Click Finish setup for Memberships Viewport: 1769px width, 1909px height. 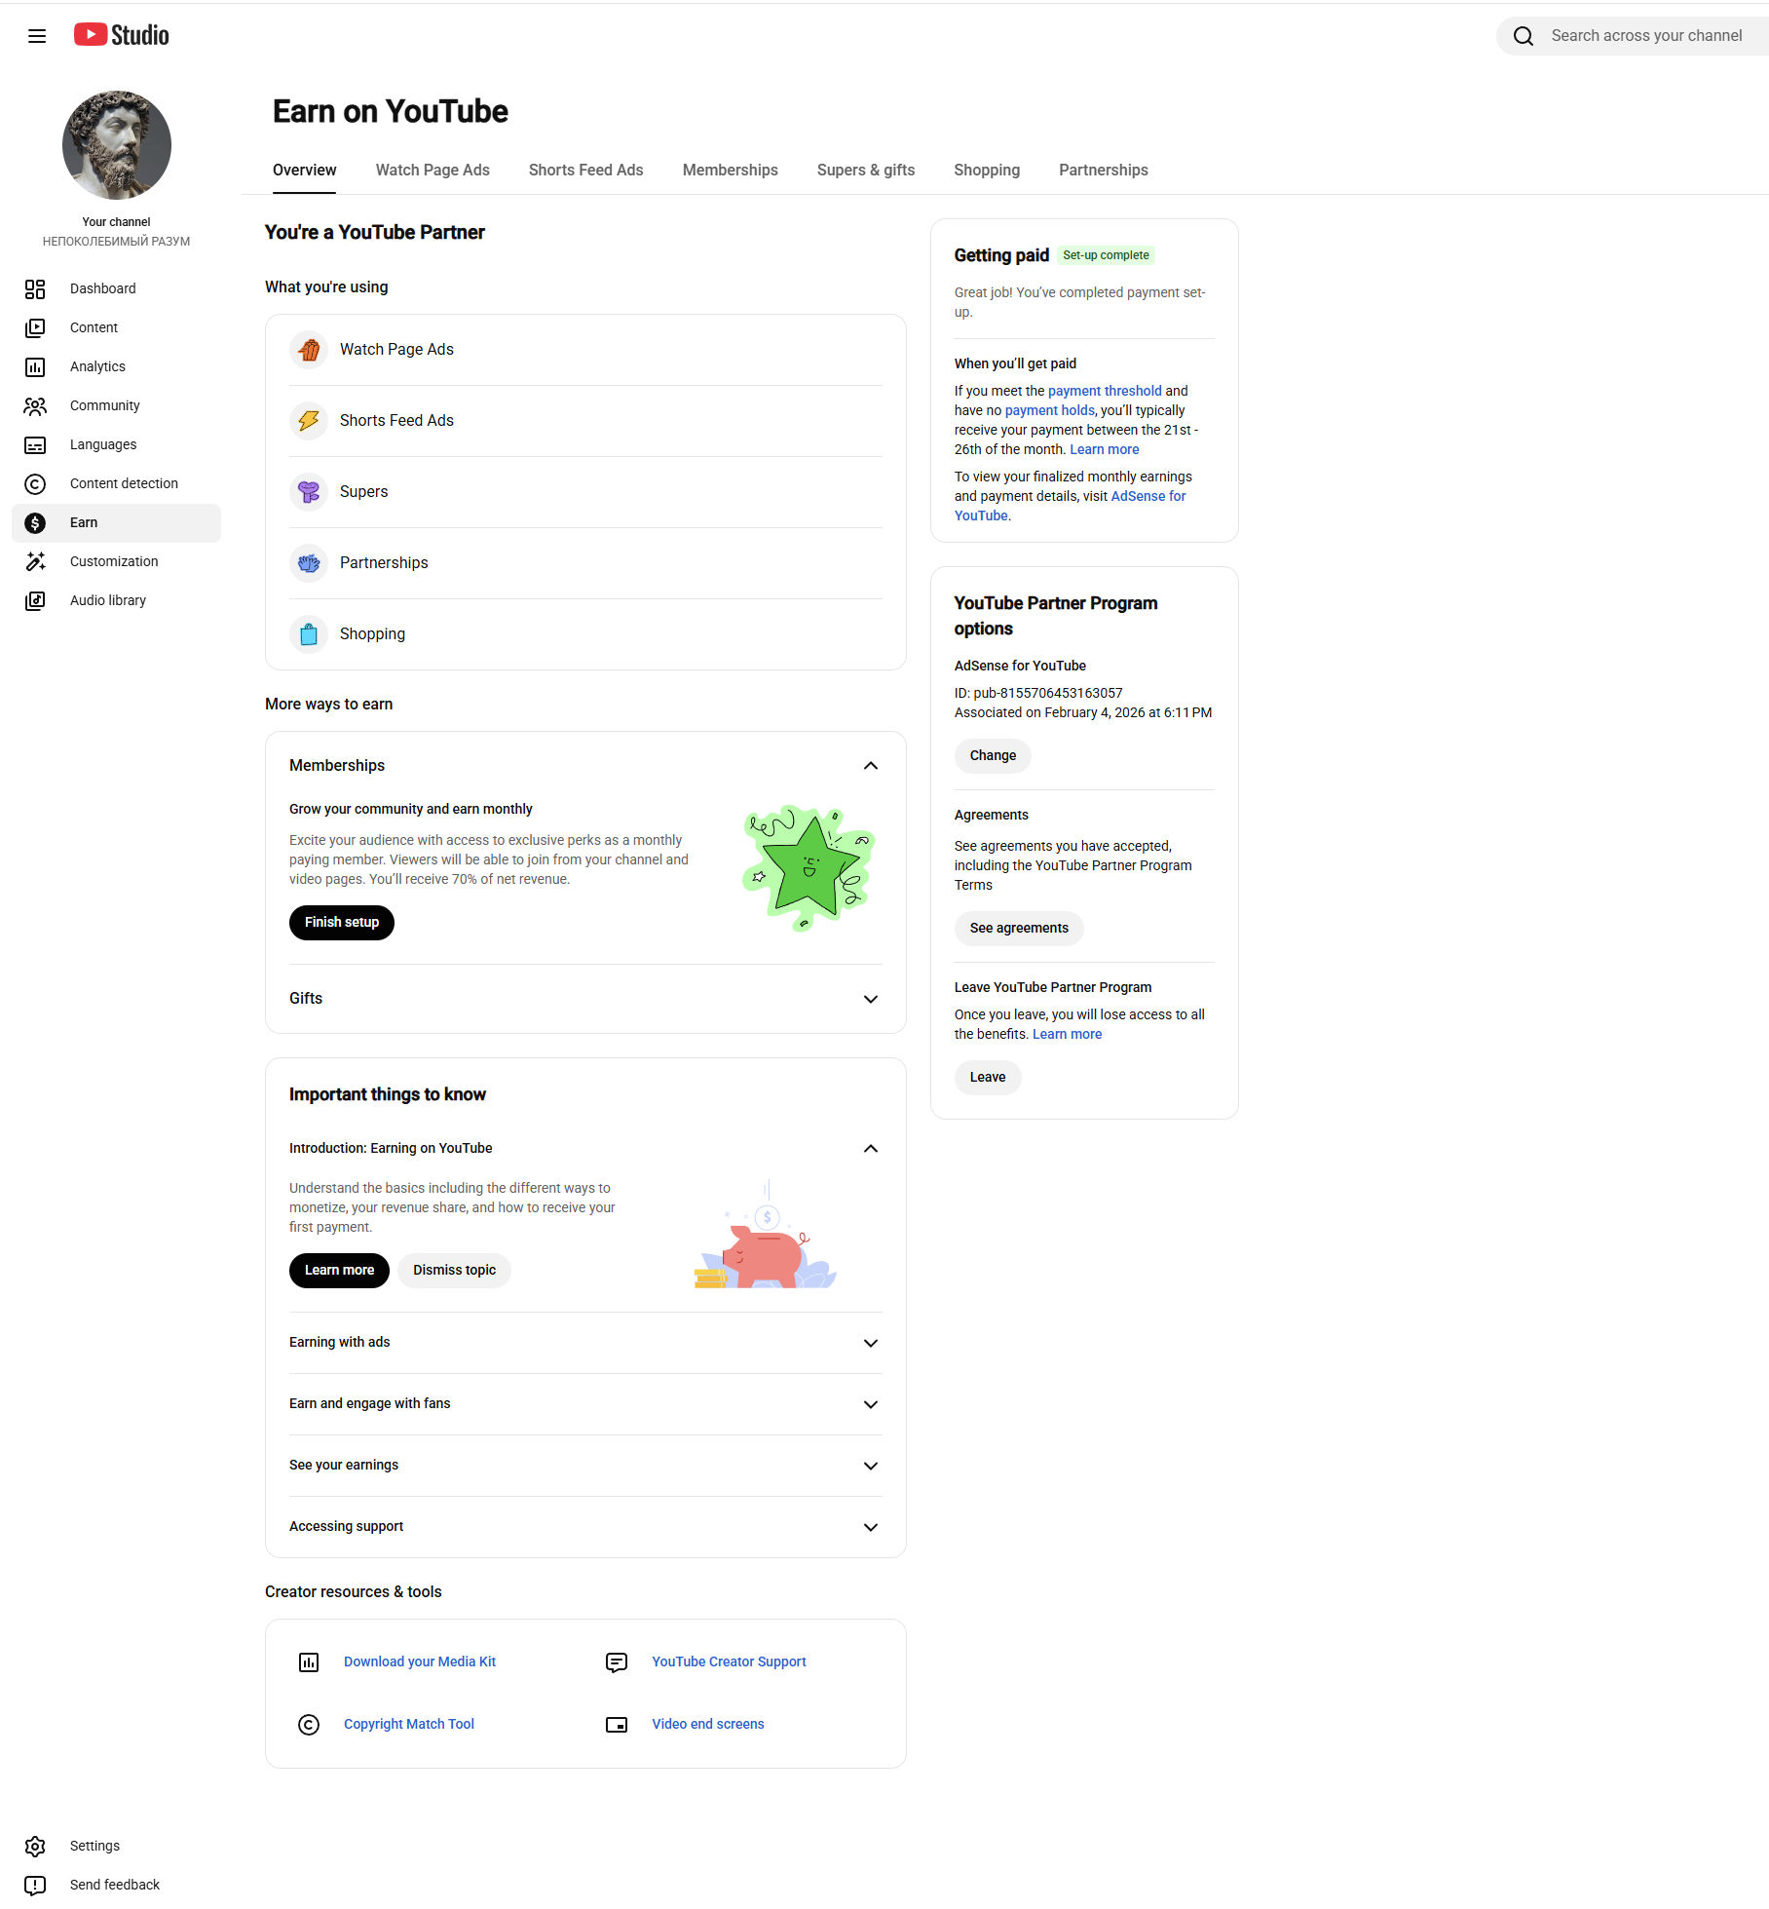point(342,923)
